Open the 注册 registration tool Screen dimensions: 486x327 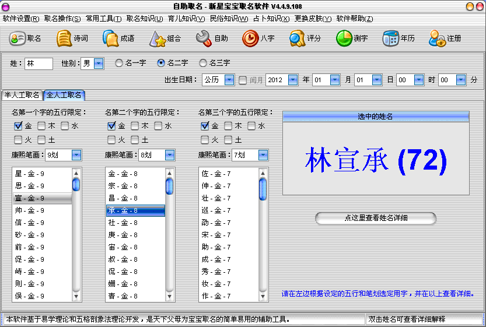pyautogui.click(x=445, y=38)
